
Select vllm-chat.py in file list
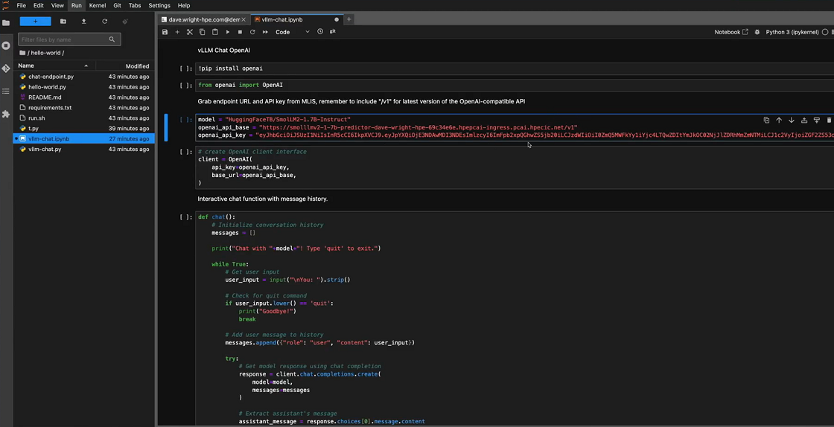click(x=85, y=150)
